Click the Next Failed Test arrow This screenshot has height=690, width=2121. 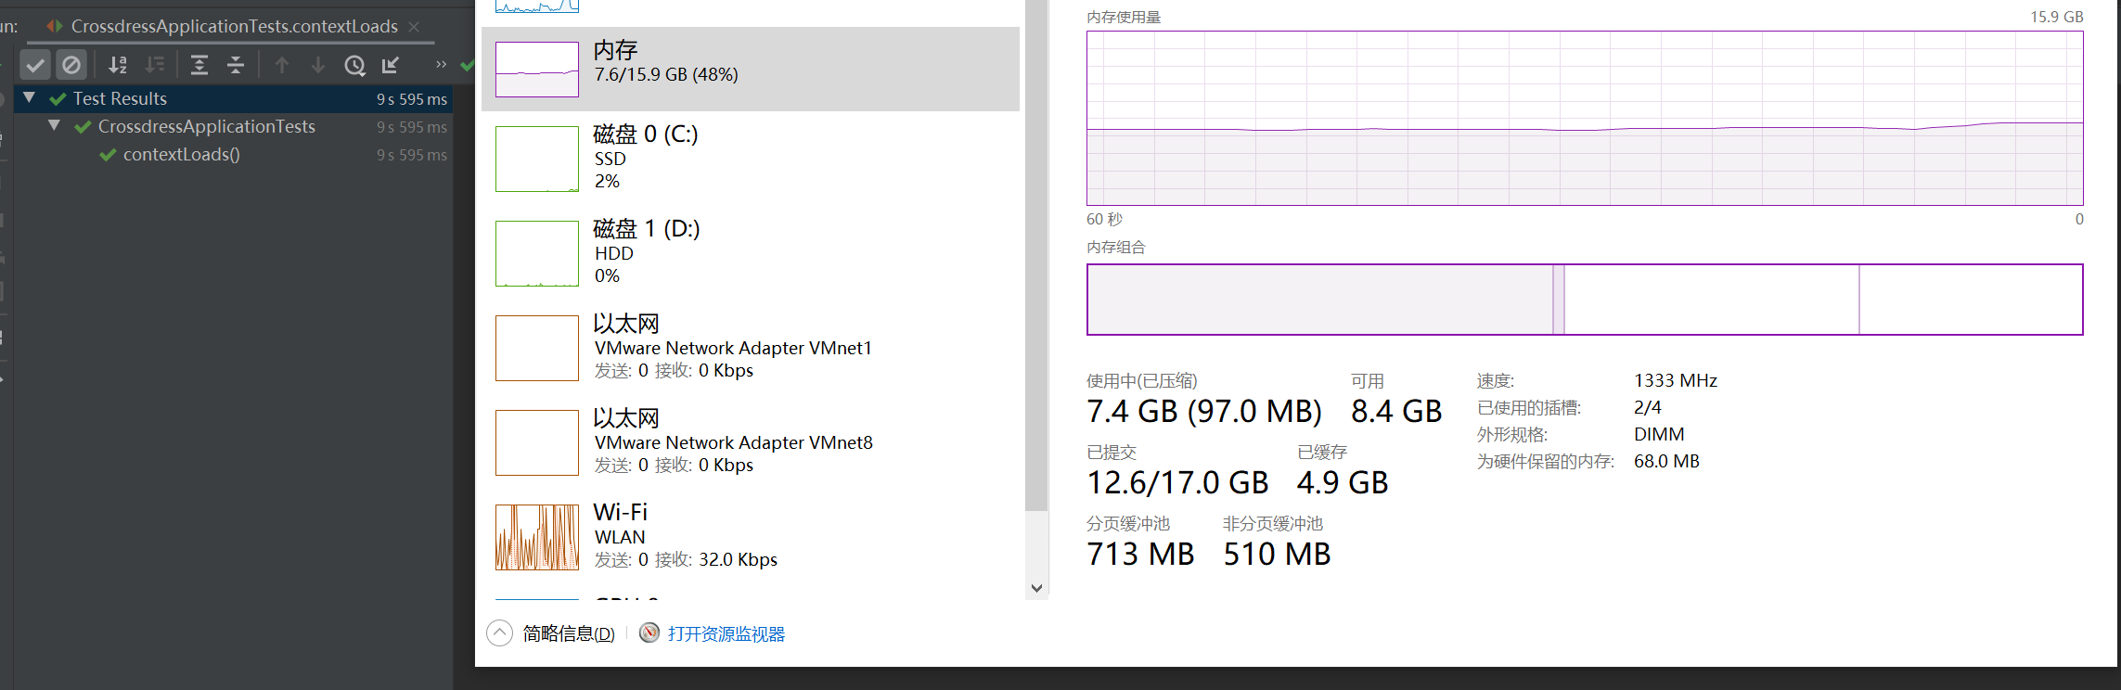pos(318,65)
